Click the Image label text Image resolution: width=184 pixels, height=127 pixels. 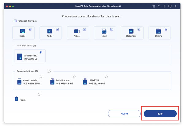(22, 36)
